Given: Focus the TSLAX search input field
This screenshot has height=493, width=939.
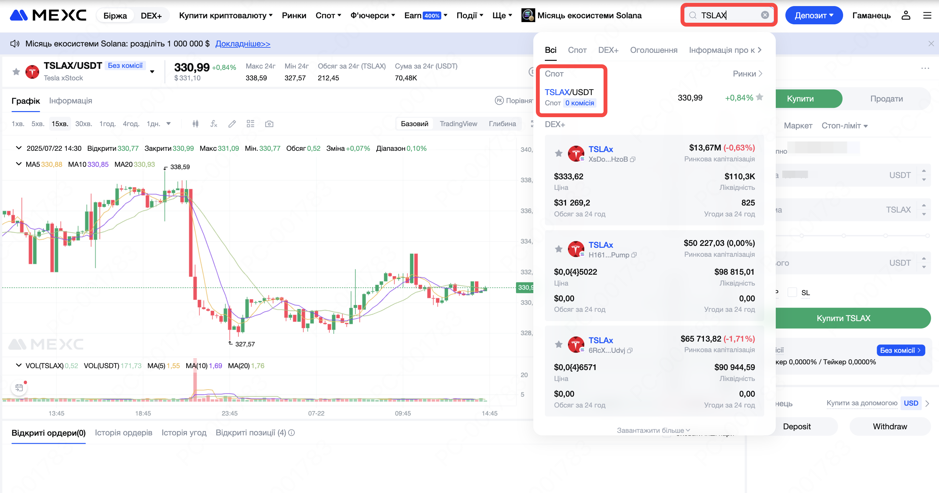Looking at the screenshot, I should click(x=729, y=15).
